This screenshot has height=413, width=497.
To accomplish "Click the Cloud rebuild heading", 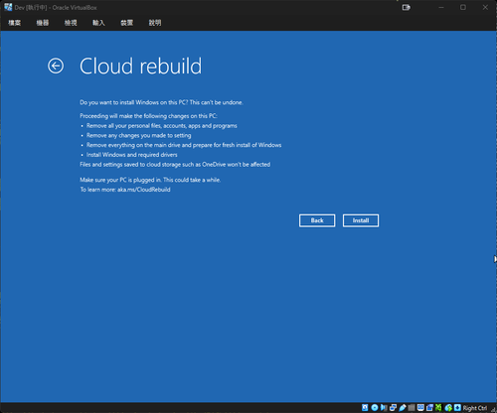I will coord(140,66).
